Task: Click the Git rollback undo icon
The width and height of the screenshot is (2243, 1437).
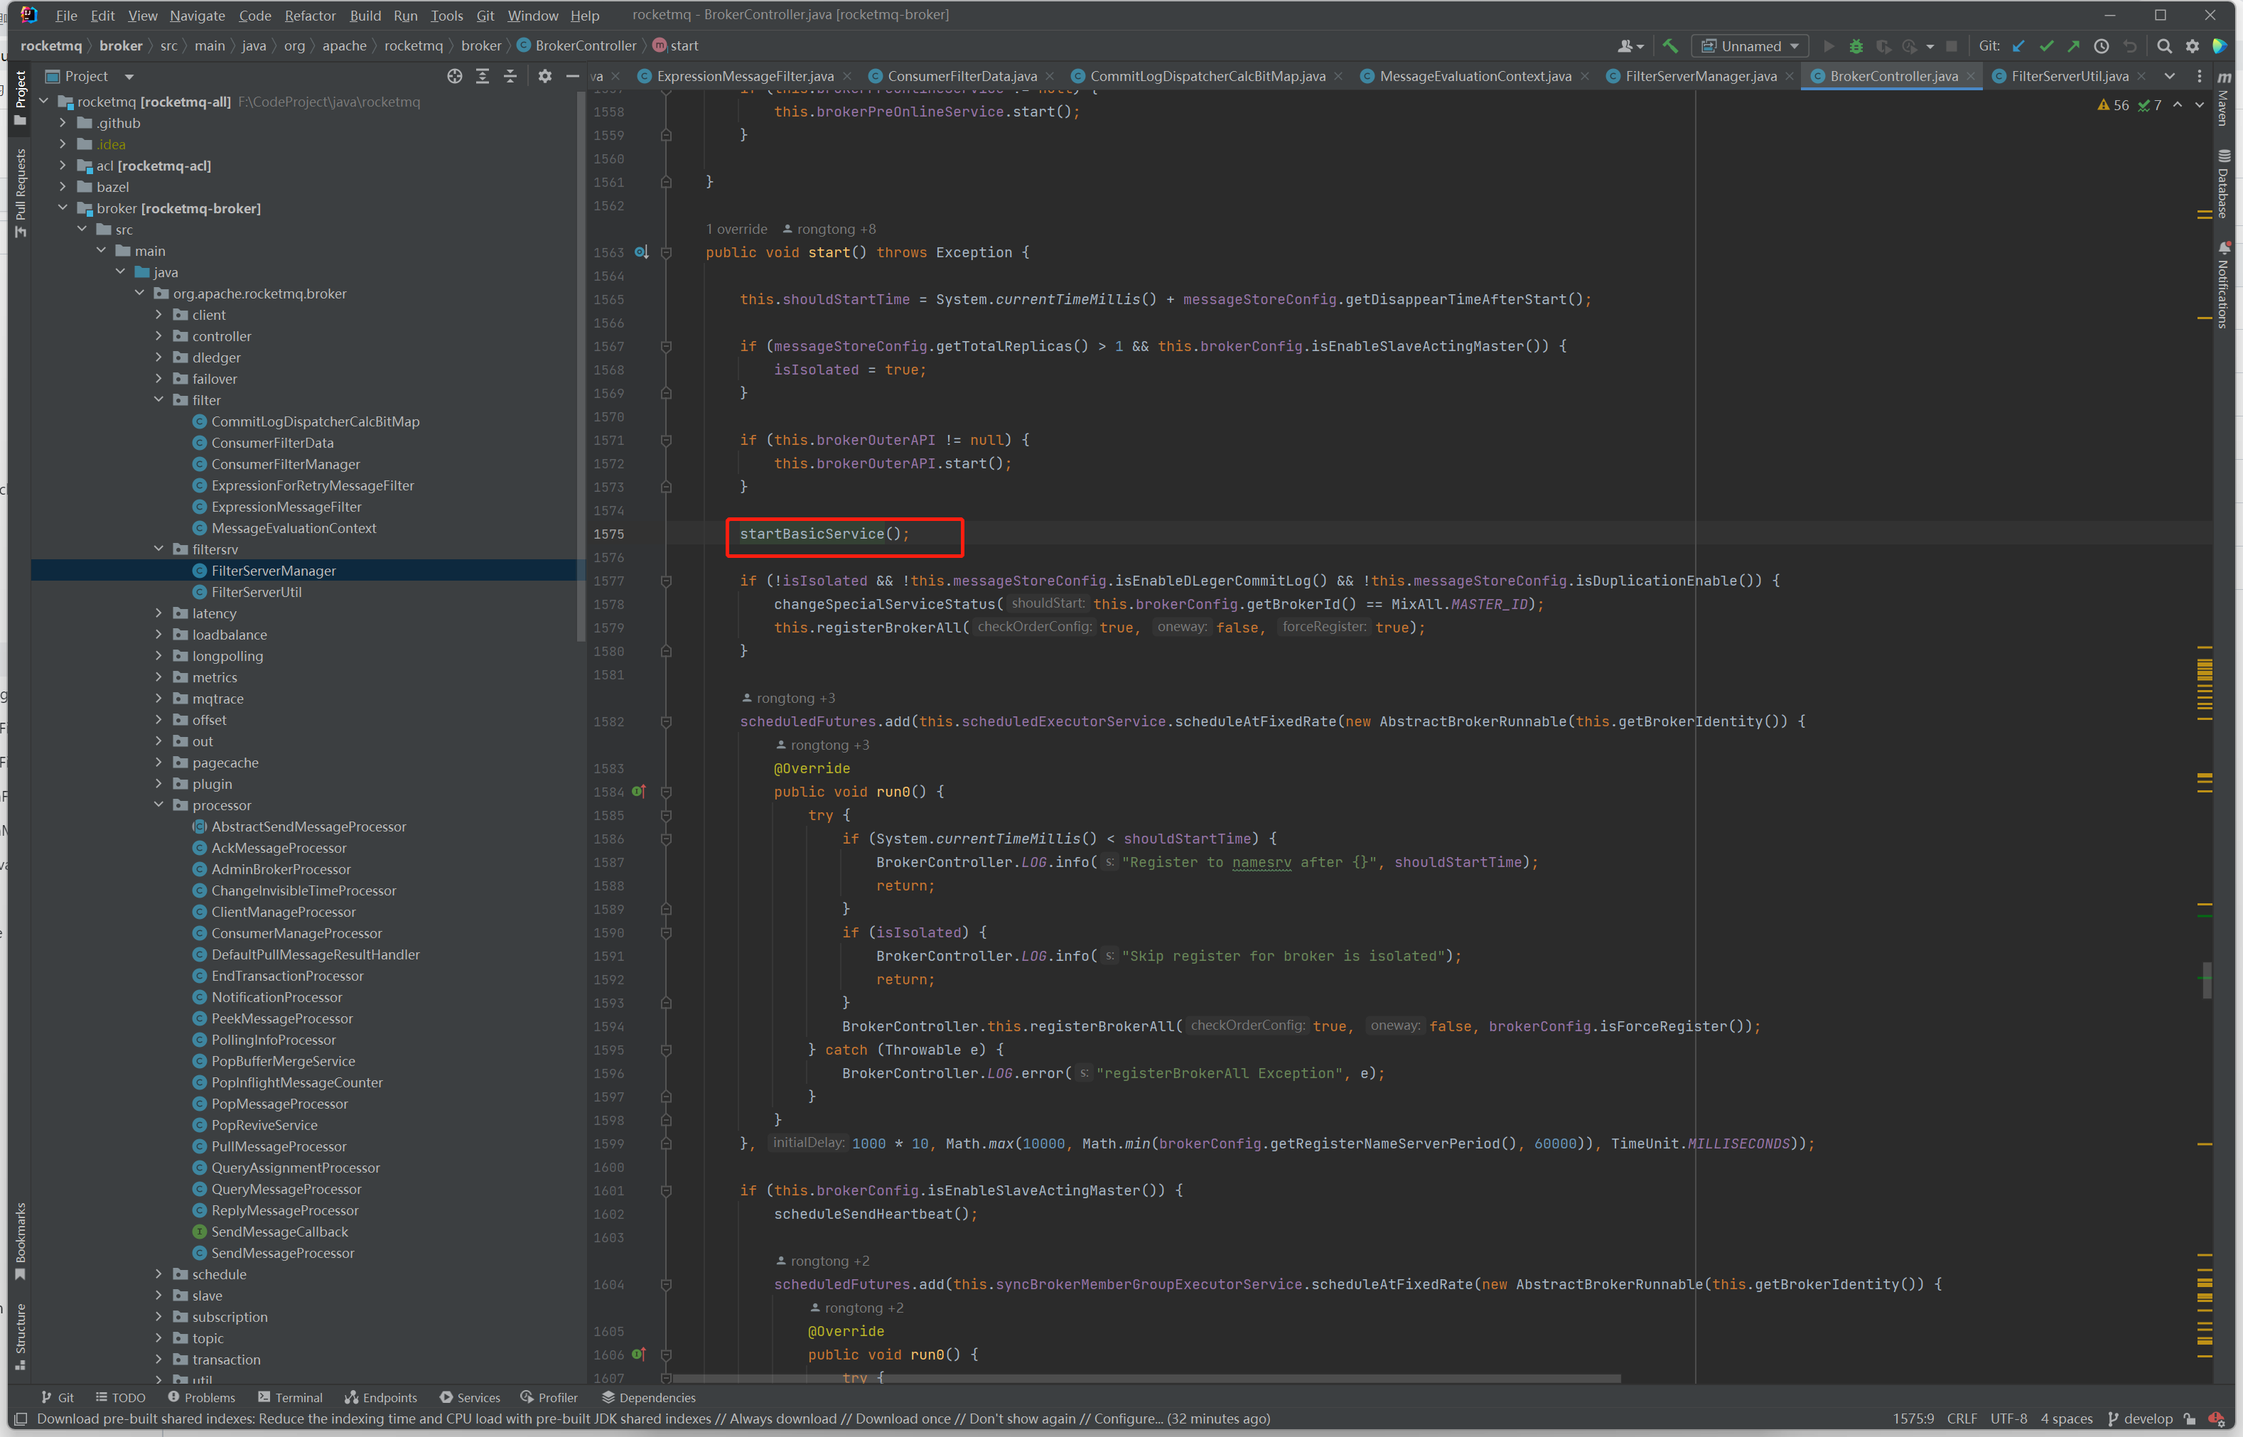Action: coord(2129,45)
